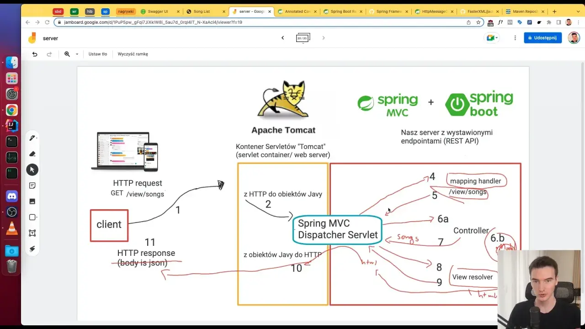Click the Ustaw tło button

click(98, 54)
